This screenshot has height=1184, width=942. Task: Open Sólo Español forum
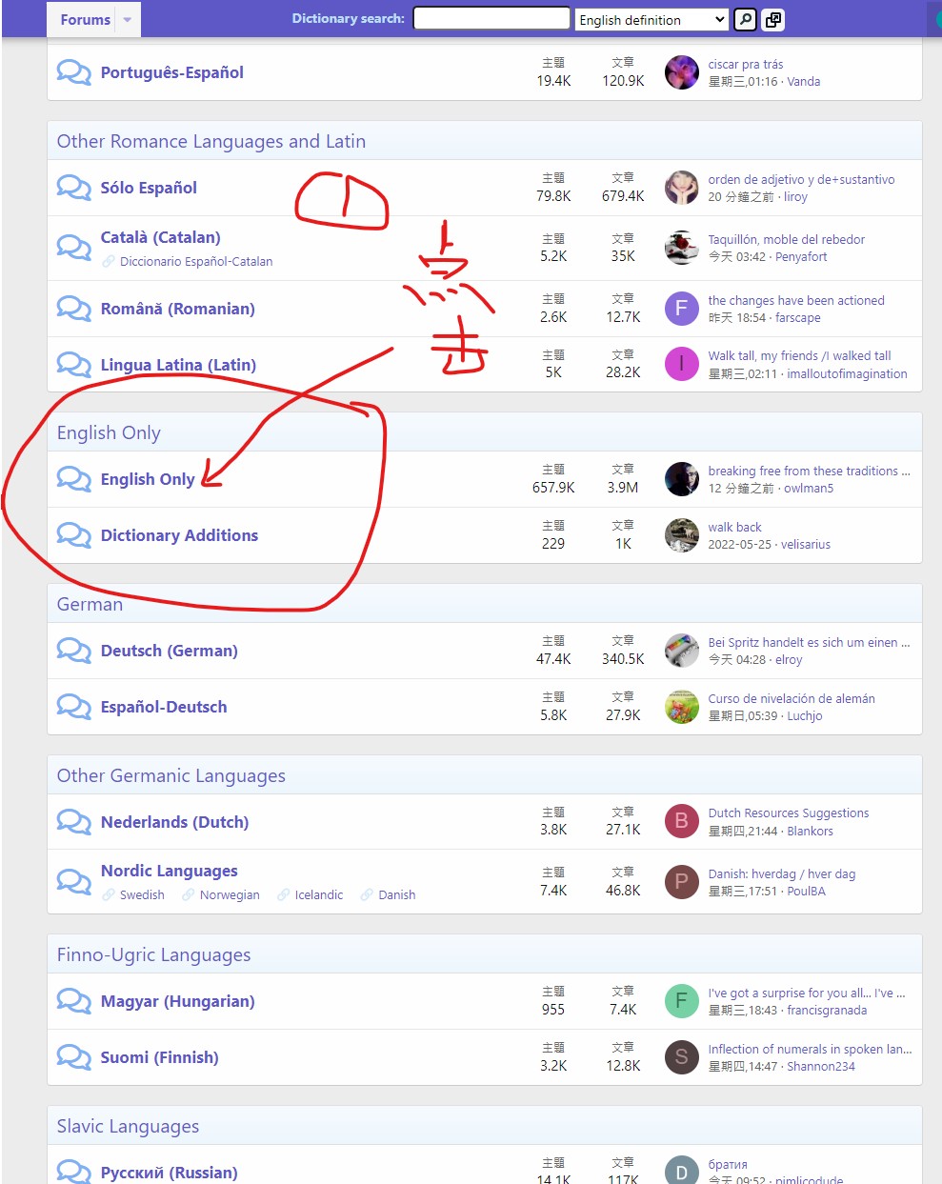point(149,188)
